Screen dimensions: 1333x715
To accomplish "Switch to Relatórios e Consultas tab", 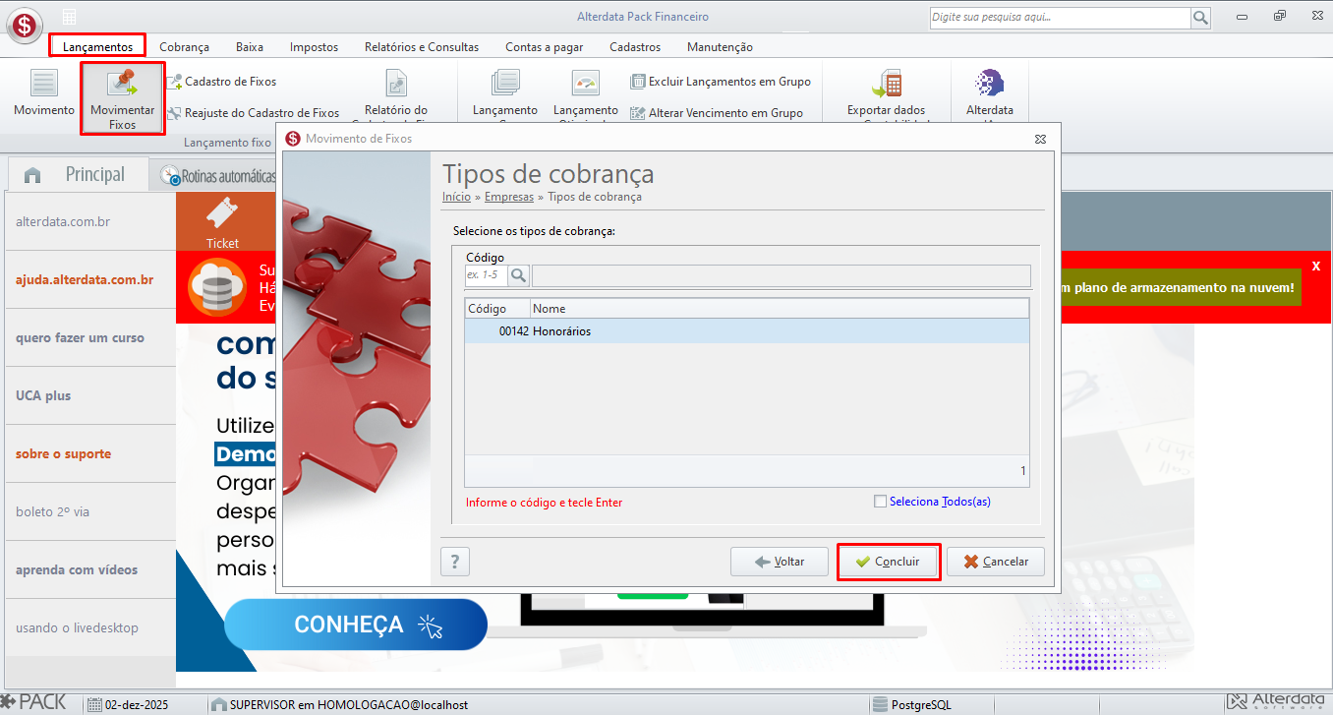I will [x=421, y=46].
